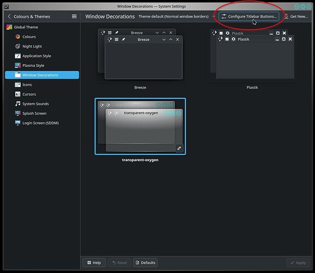
Task: Click the Defaults button
Action: pyautogui.click(x=145, y=263)
